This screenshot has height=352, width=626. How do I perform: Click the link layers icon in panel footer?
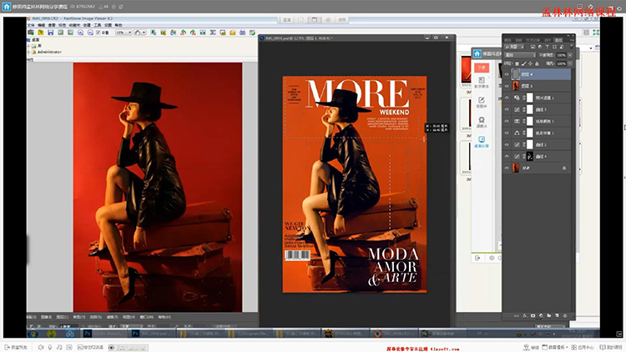[517, 315]
